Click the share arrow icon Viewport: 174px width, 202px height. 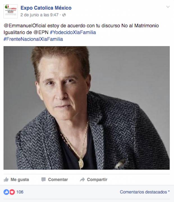pos(83,179)
